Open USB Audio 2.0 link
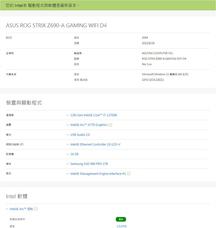 click(x=80, y=135)
